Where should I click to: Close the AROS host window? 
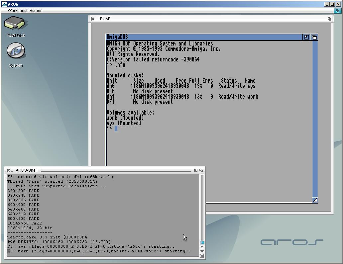(x=338, y=4)
